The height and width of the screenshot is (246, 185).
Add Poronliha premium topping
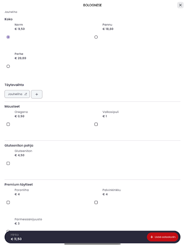click(x=8, y=202)
